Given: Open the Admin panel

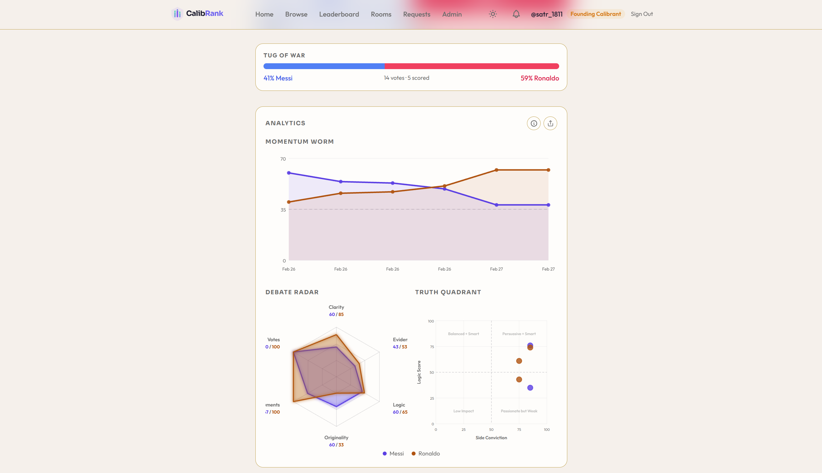Looking at the screenshot, I should (452, 14).
